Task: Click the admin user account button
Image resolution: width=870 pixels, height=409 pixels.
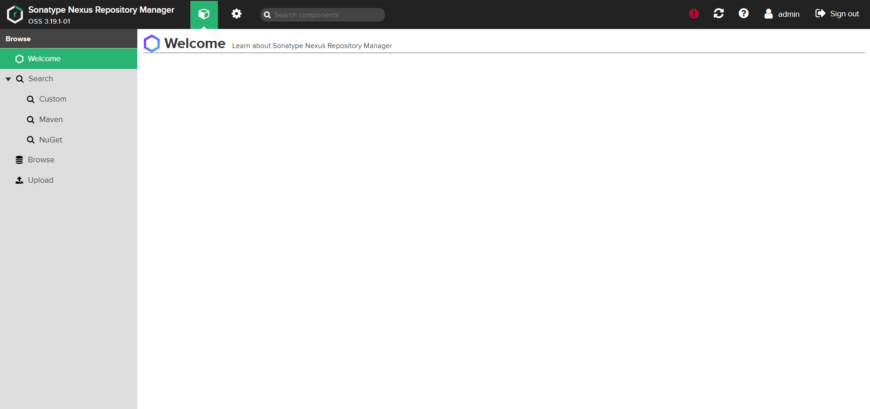Action: click(782, 14)
